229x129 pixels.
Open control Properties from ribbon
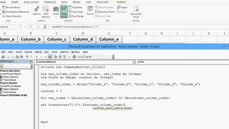75,7
